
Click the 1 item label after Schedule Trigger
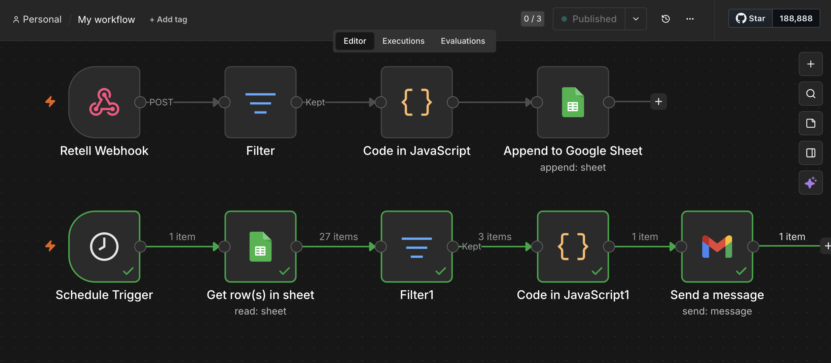tap(182, 237)
